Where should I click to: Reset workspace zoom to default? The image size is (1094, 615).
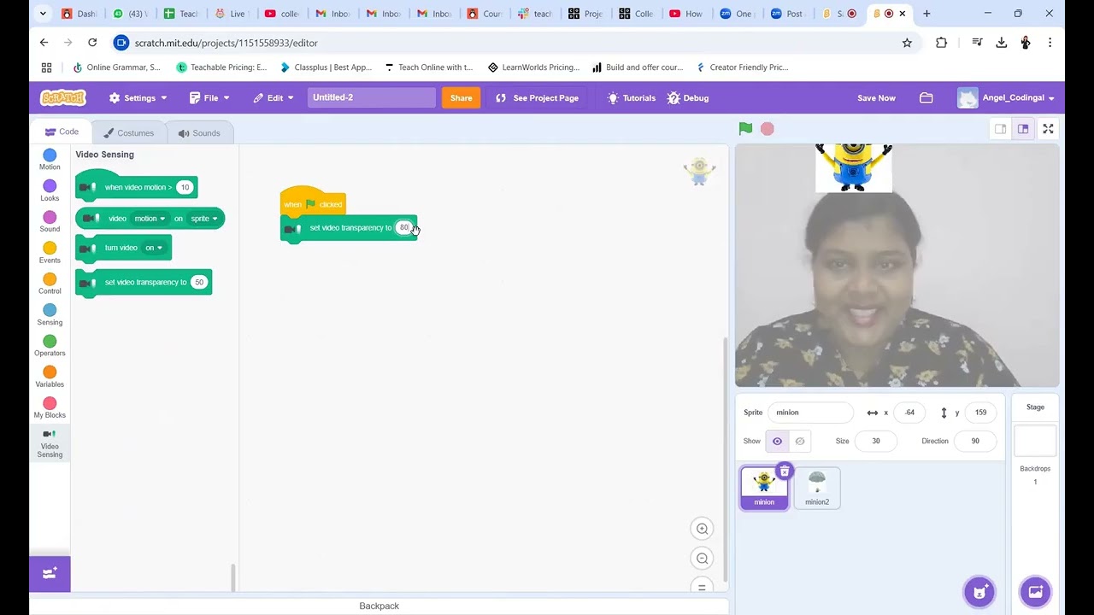[x=702, y=587]
